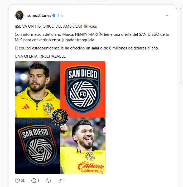
Task: Open the somostitanes username link
Action: click(x=39, y=16)
